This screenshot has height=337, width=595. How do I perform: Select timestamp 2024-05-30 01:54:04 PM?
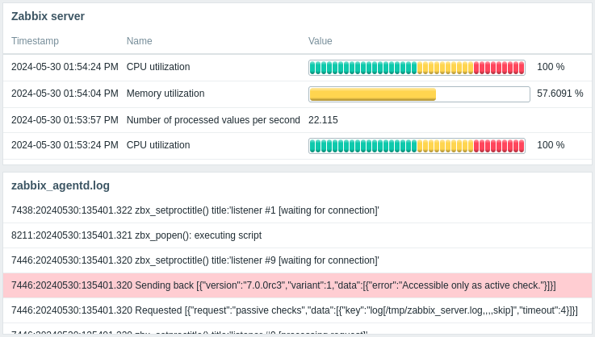[65, 94]
